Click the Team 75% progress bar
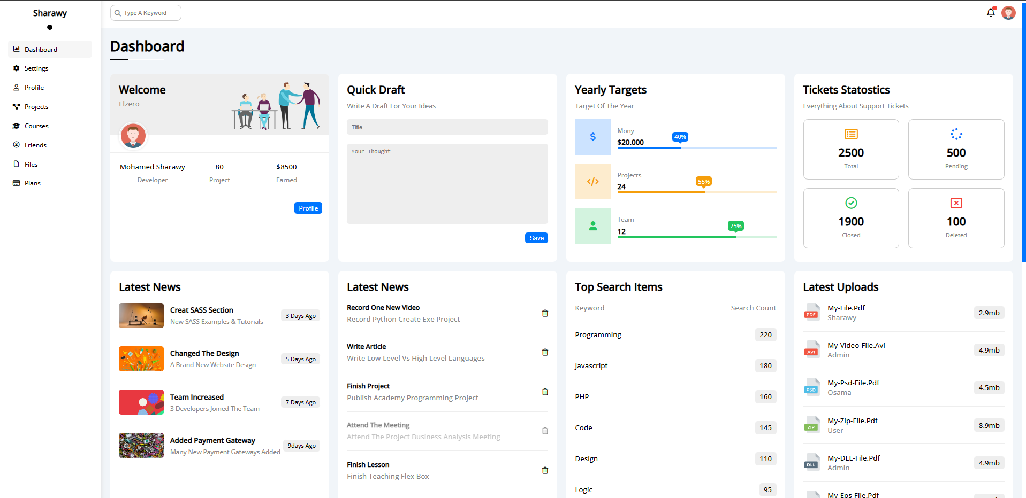The image size is (1026, 498). pyautogui.click(x=696, y=237)
